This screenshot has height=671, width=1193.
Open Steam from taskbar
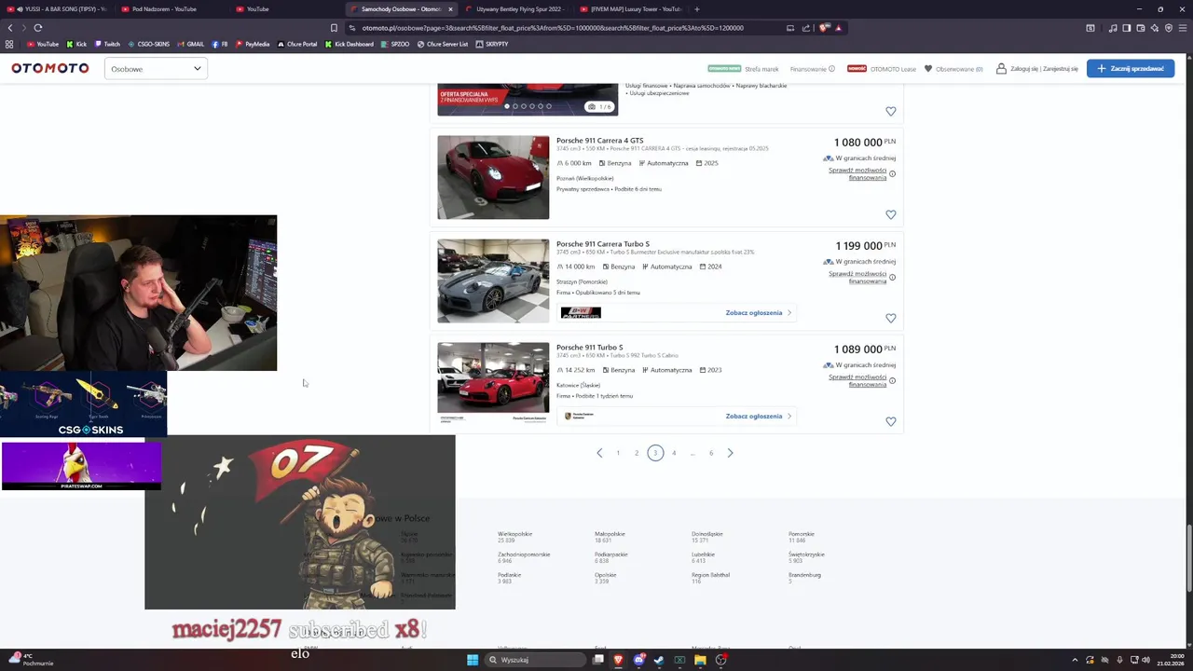pos(659,660)
